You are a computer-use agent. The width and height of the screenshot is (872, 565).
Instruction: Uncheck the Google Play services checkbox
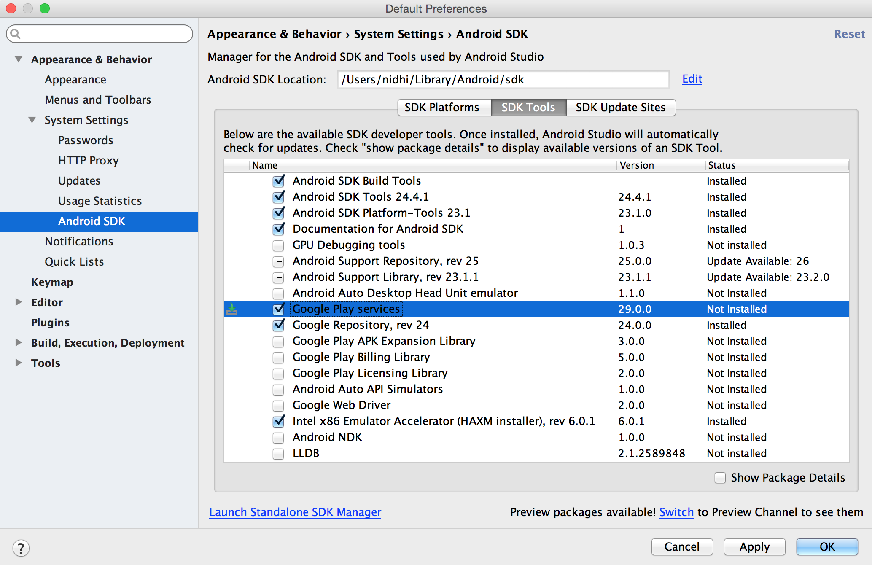[x=278, y=309]
